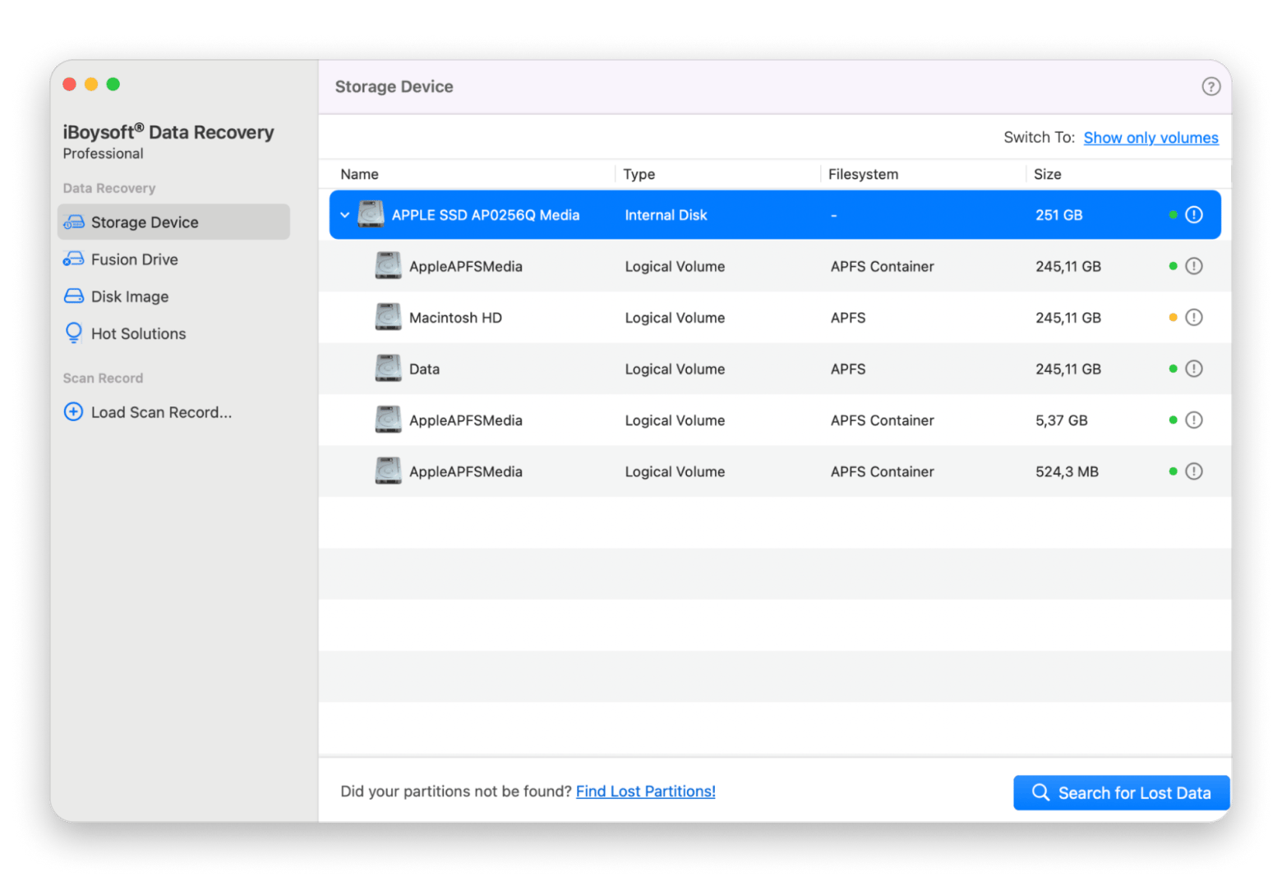1282x890 pixels.
Task: Select the Data volume row
Action: pos(740,369)
